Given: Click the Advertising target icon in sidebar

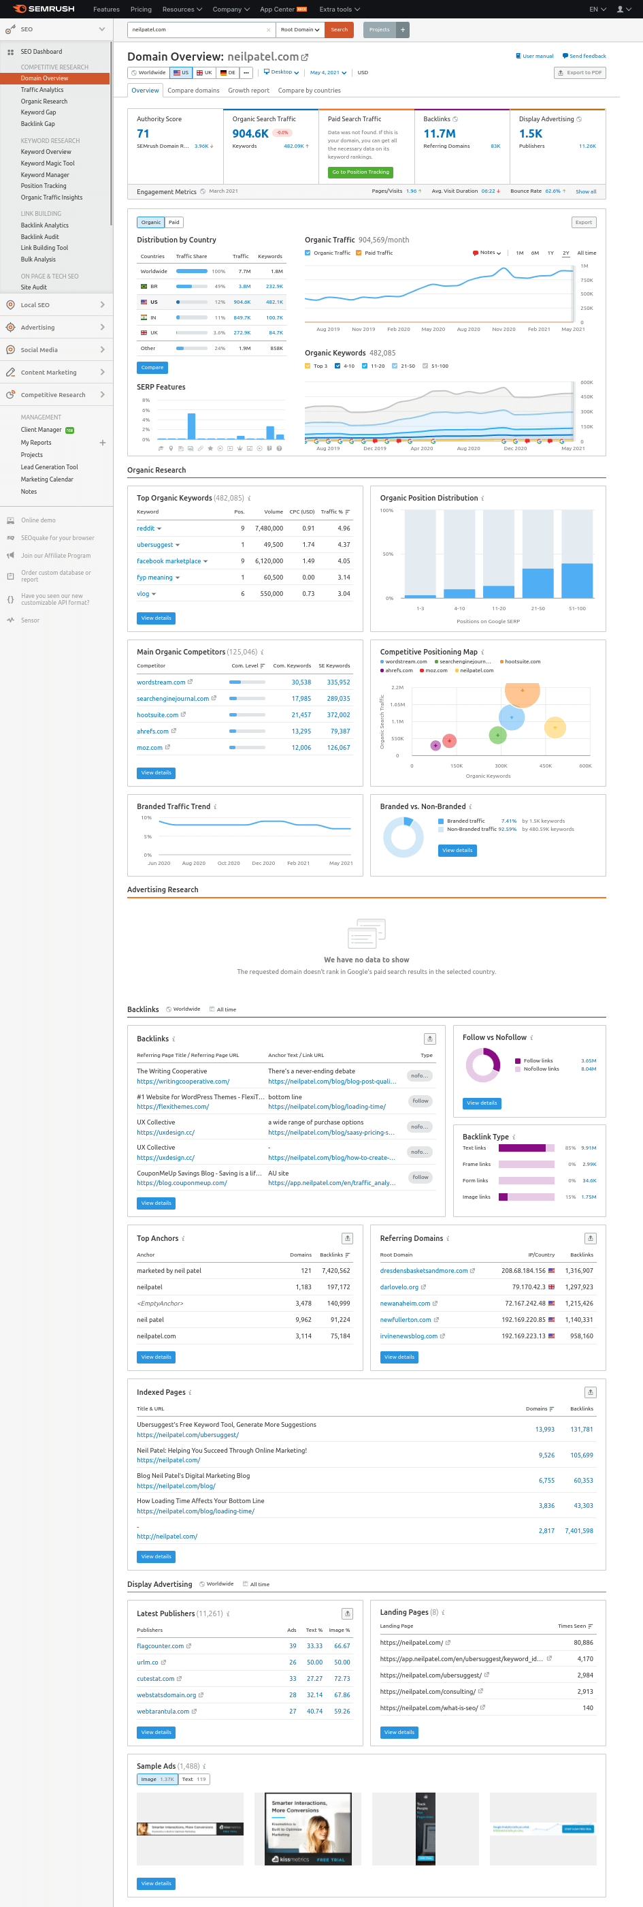Looking at the screenshot, I should point(10,327).
